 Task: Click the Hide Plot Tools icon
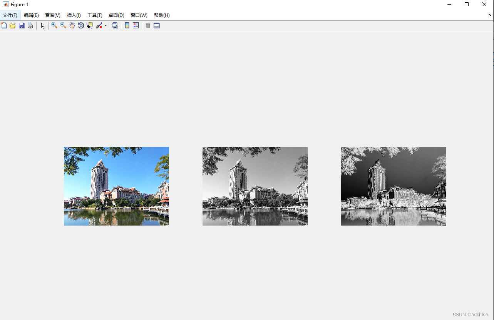coord(148,25)
